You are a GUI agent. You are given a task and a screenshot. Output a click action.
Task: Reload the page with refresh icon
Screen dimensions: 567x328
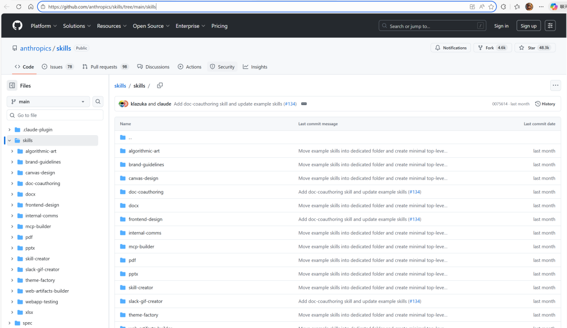click(19, 6)
